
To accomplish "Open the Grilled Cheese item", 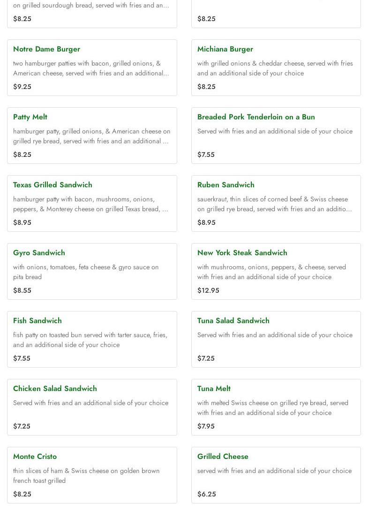I will click(x=223, y=457).
